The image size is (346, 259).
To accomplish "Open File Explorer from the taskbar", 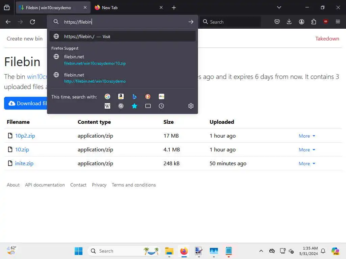I will [x=169, y=251].
